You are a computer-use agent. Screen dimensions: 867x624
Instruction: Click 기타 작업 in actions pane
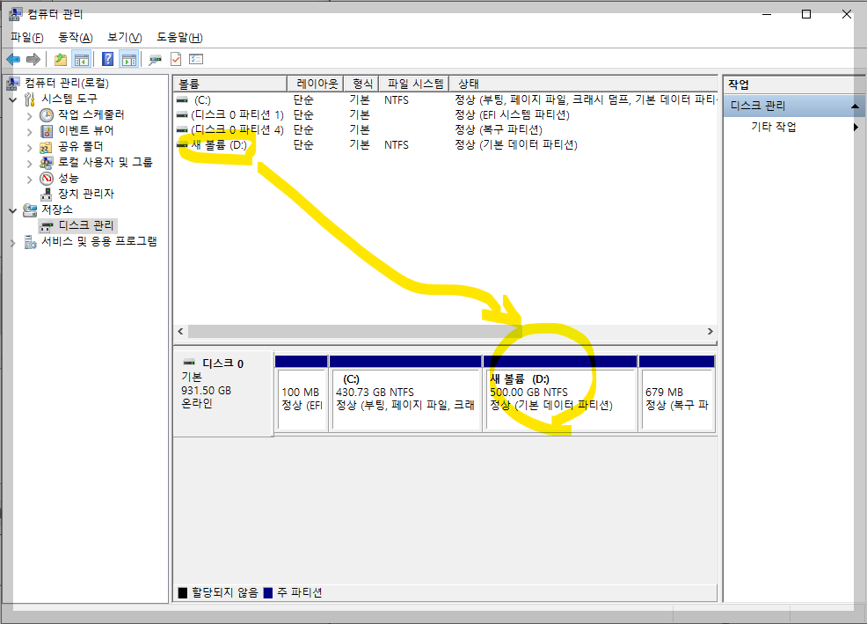pos(774,127)
